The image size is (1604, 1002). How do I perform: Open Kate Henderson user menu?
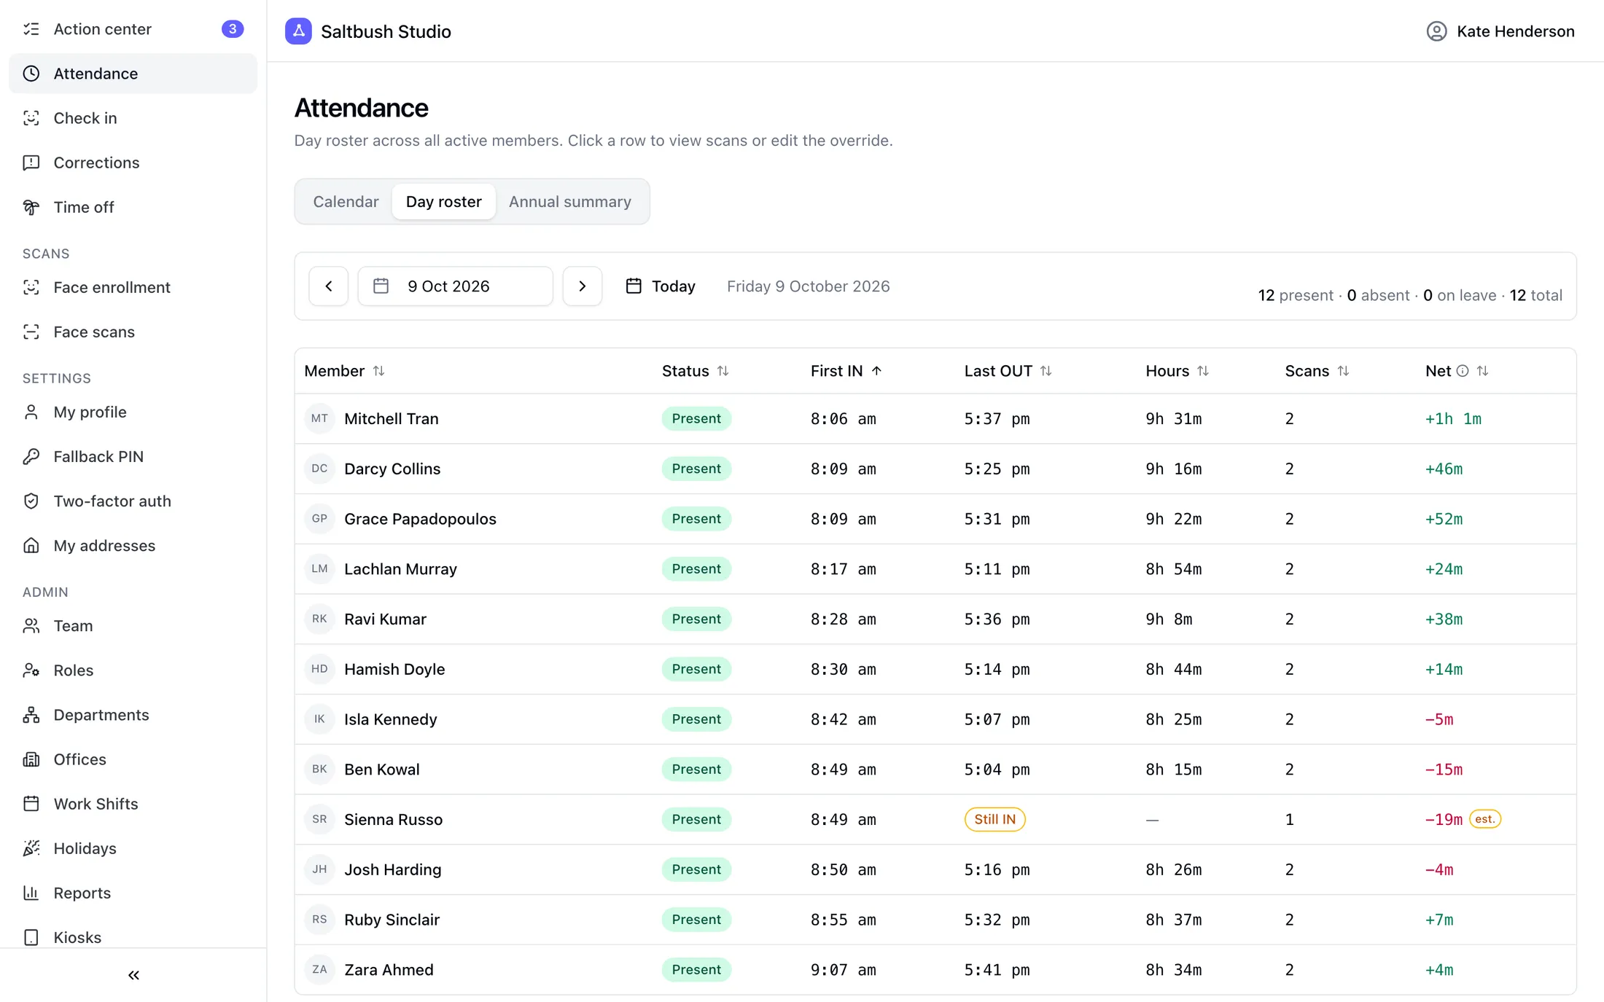point(1500,31)
